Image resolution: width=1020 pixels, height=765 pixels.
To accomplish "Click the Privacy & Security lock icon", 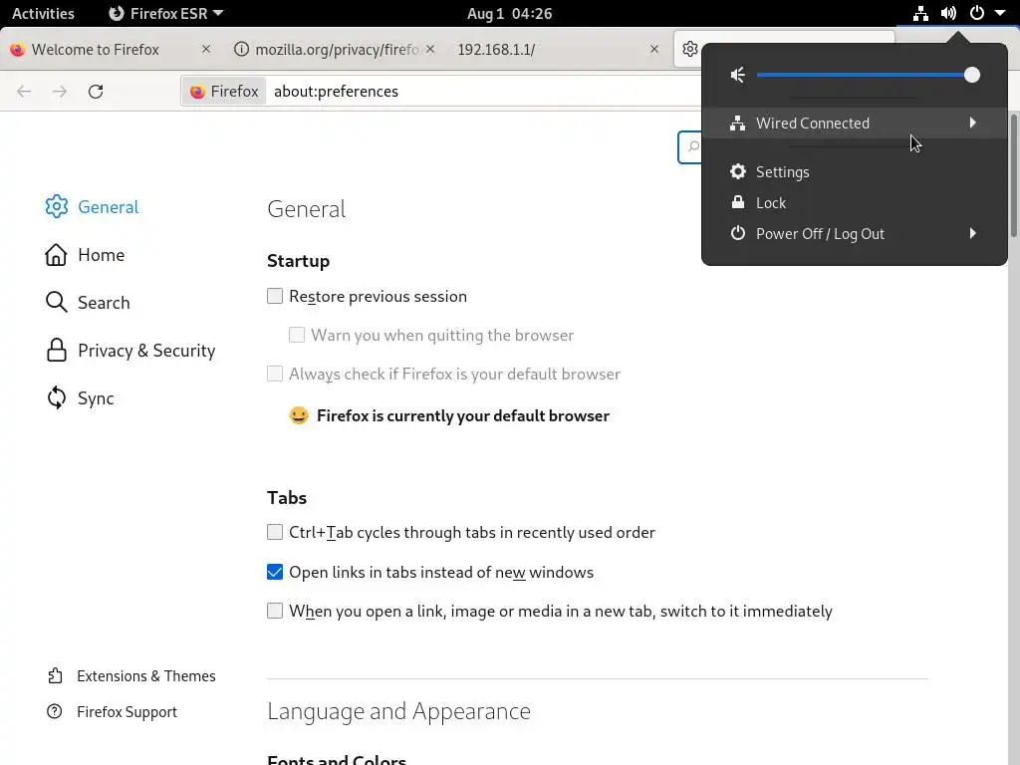I will (57, 351).
